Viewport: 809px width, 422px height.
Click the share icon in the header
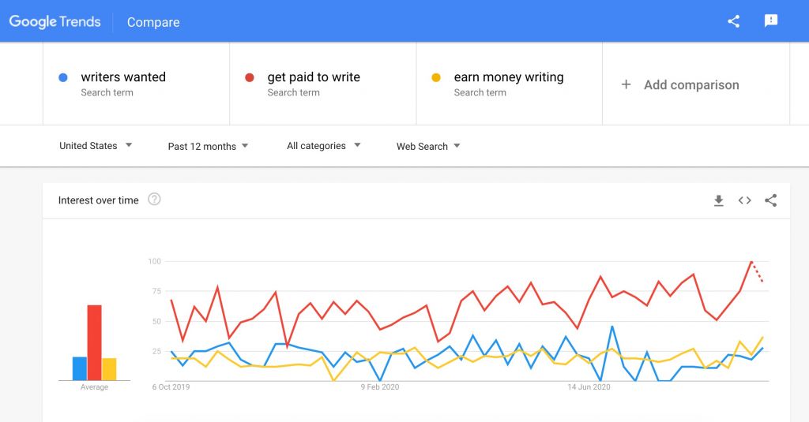point(733,21)
